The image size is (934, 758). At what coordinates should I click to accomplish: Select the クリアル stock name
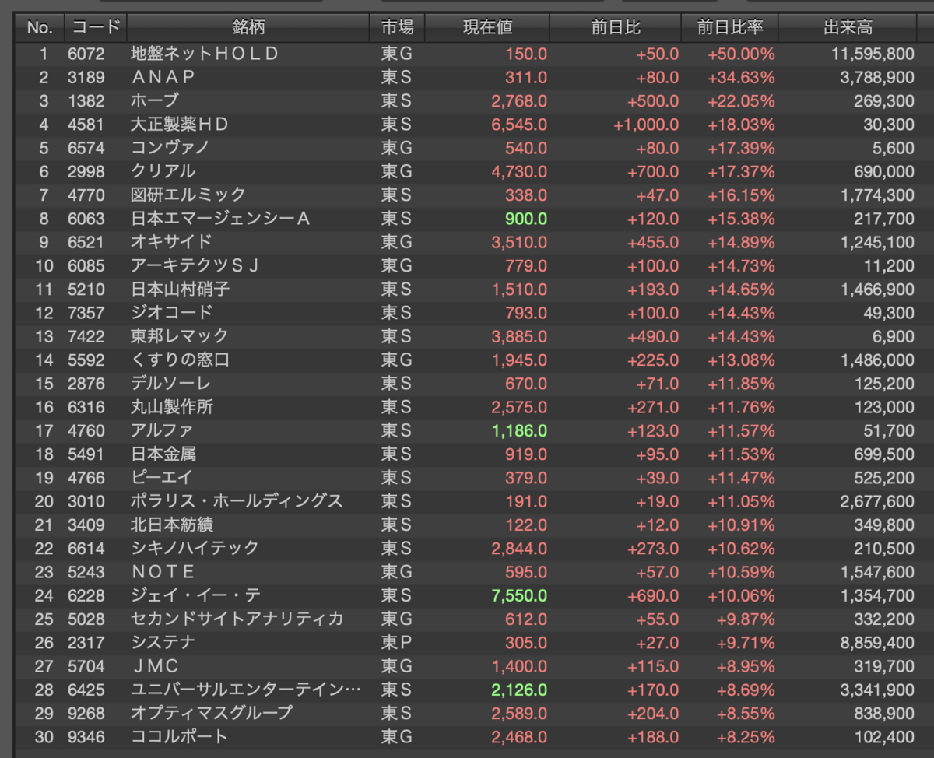[163, 171]
